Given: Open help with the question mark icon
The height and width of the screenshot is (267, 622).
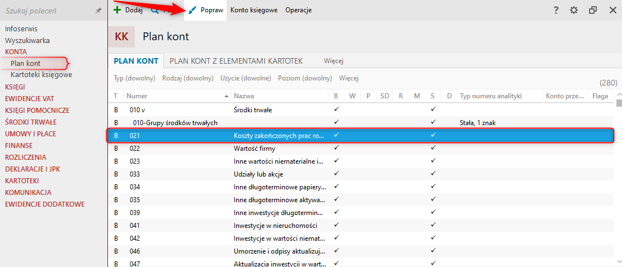Looking at the screenshot, I should point(556,10).
